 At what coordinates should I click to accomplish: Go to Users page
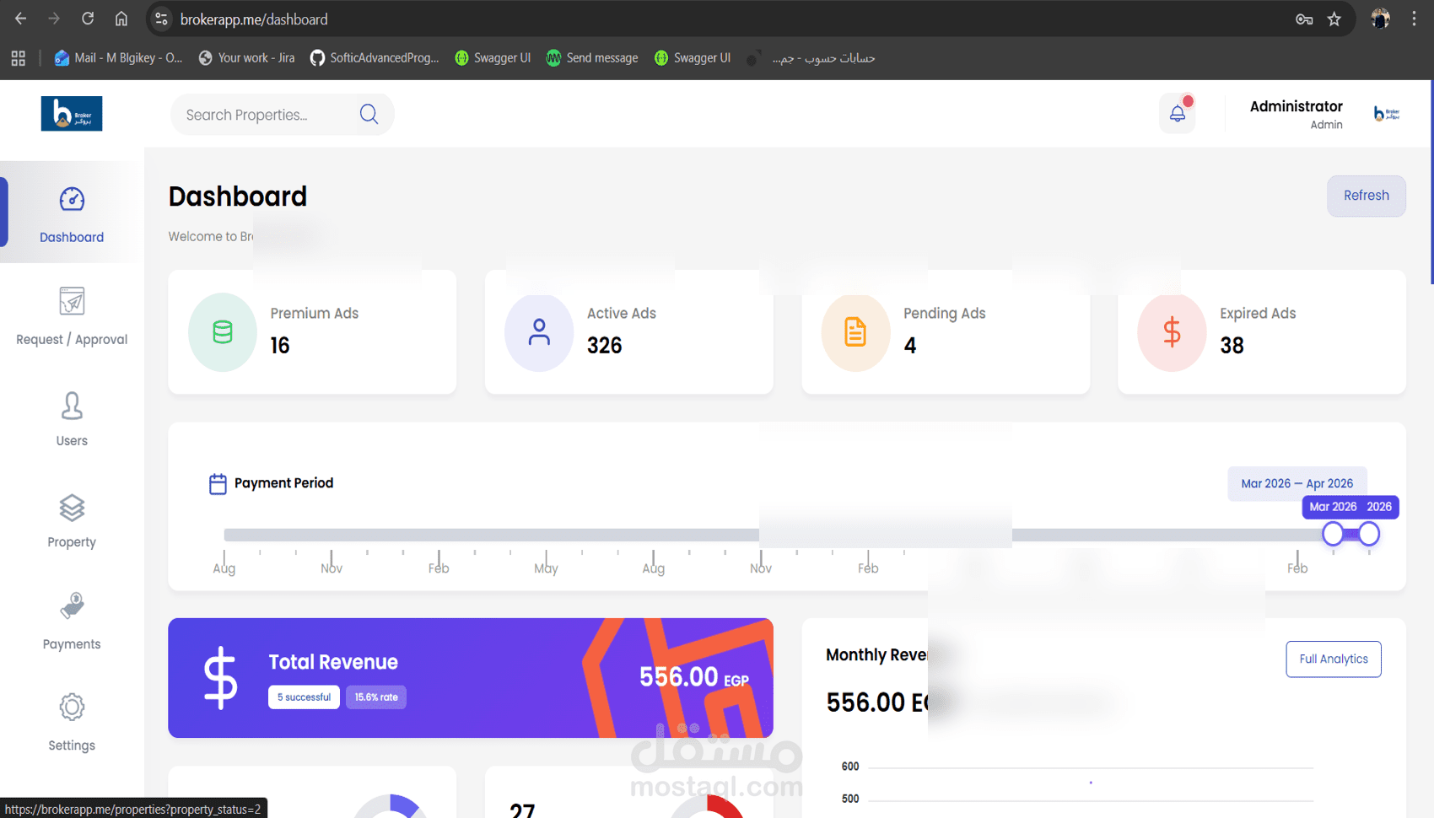pyautogui.click(x=72, y=418)
